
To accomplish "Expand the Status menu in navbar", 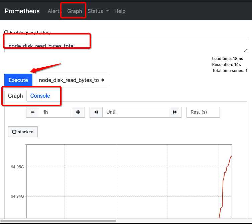I will [98, 11].
